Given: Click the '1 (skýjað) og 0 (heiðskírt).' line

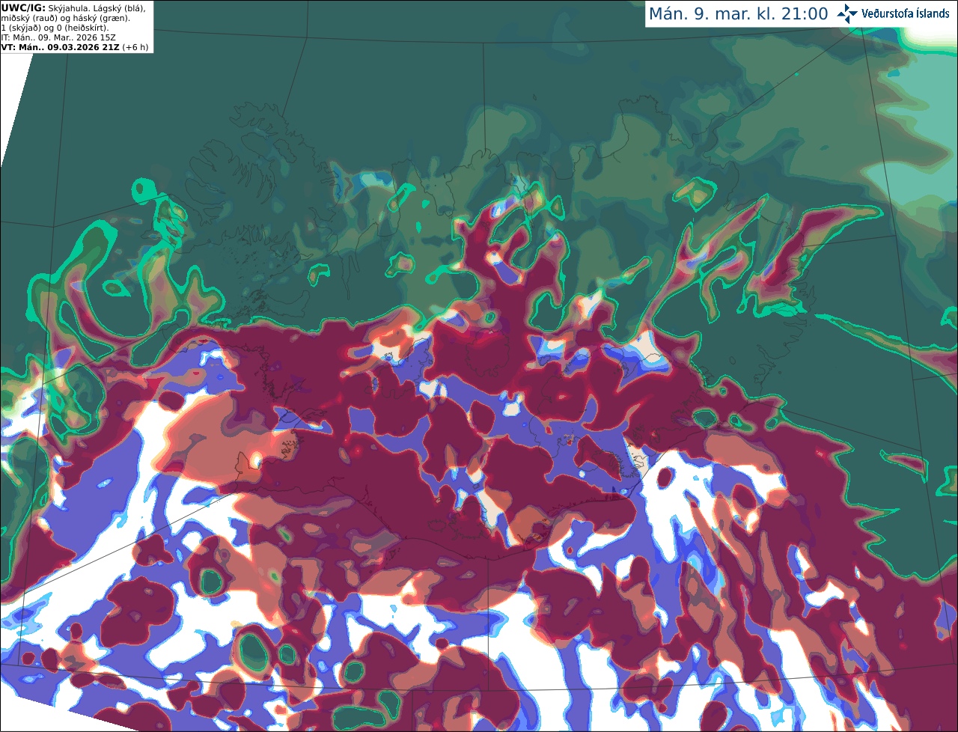Looking at the screenshot, I should (x=55, y=28).
